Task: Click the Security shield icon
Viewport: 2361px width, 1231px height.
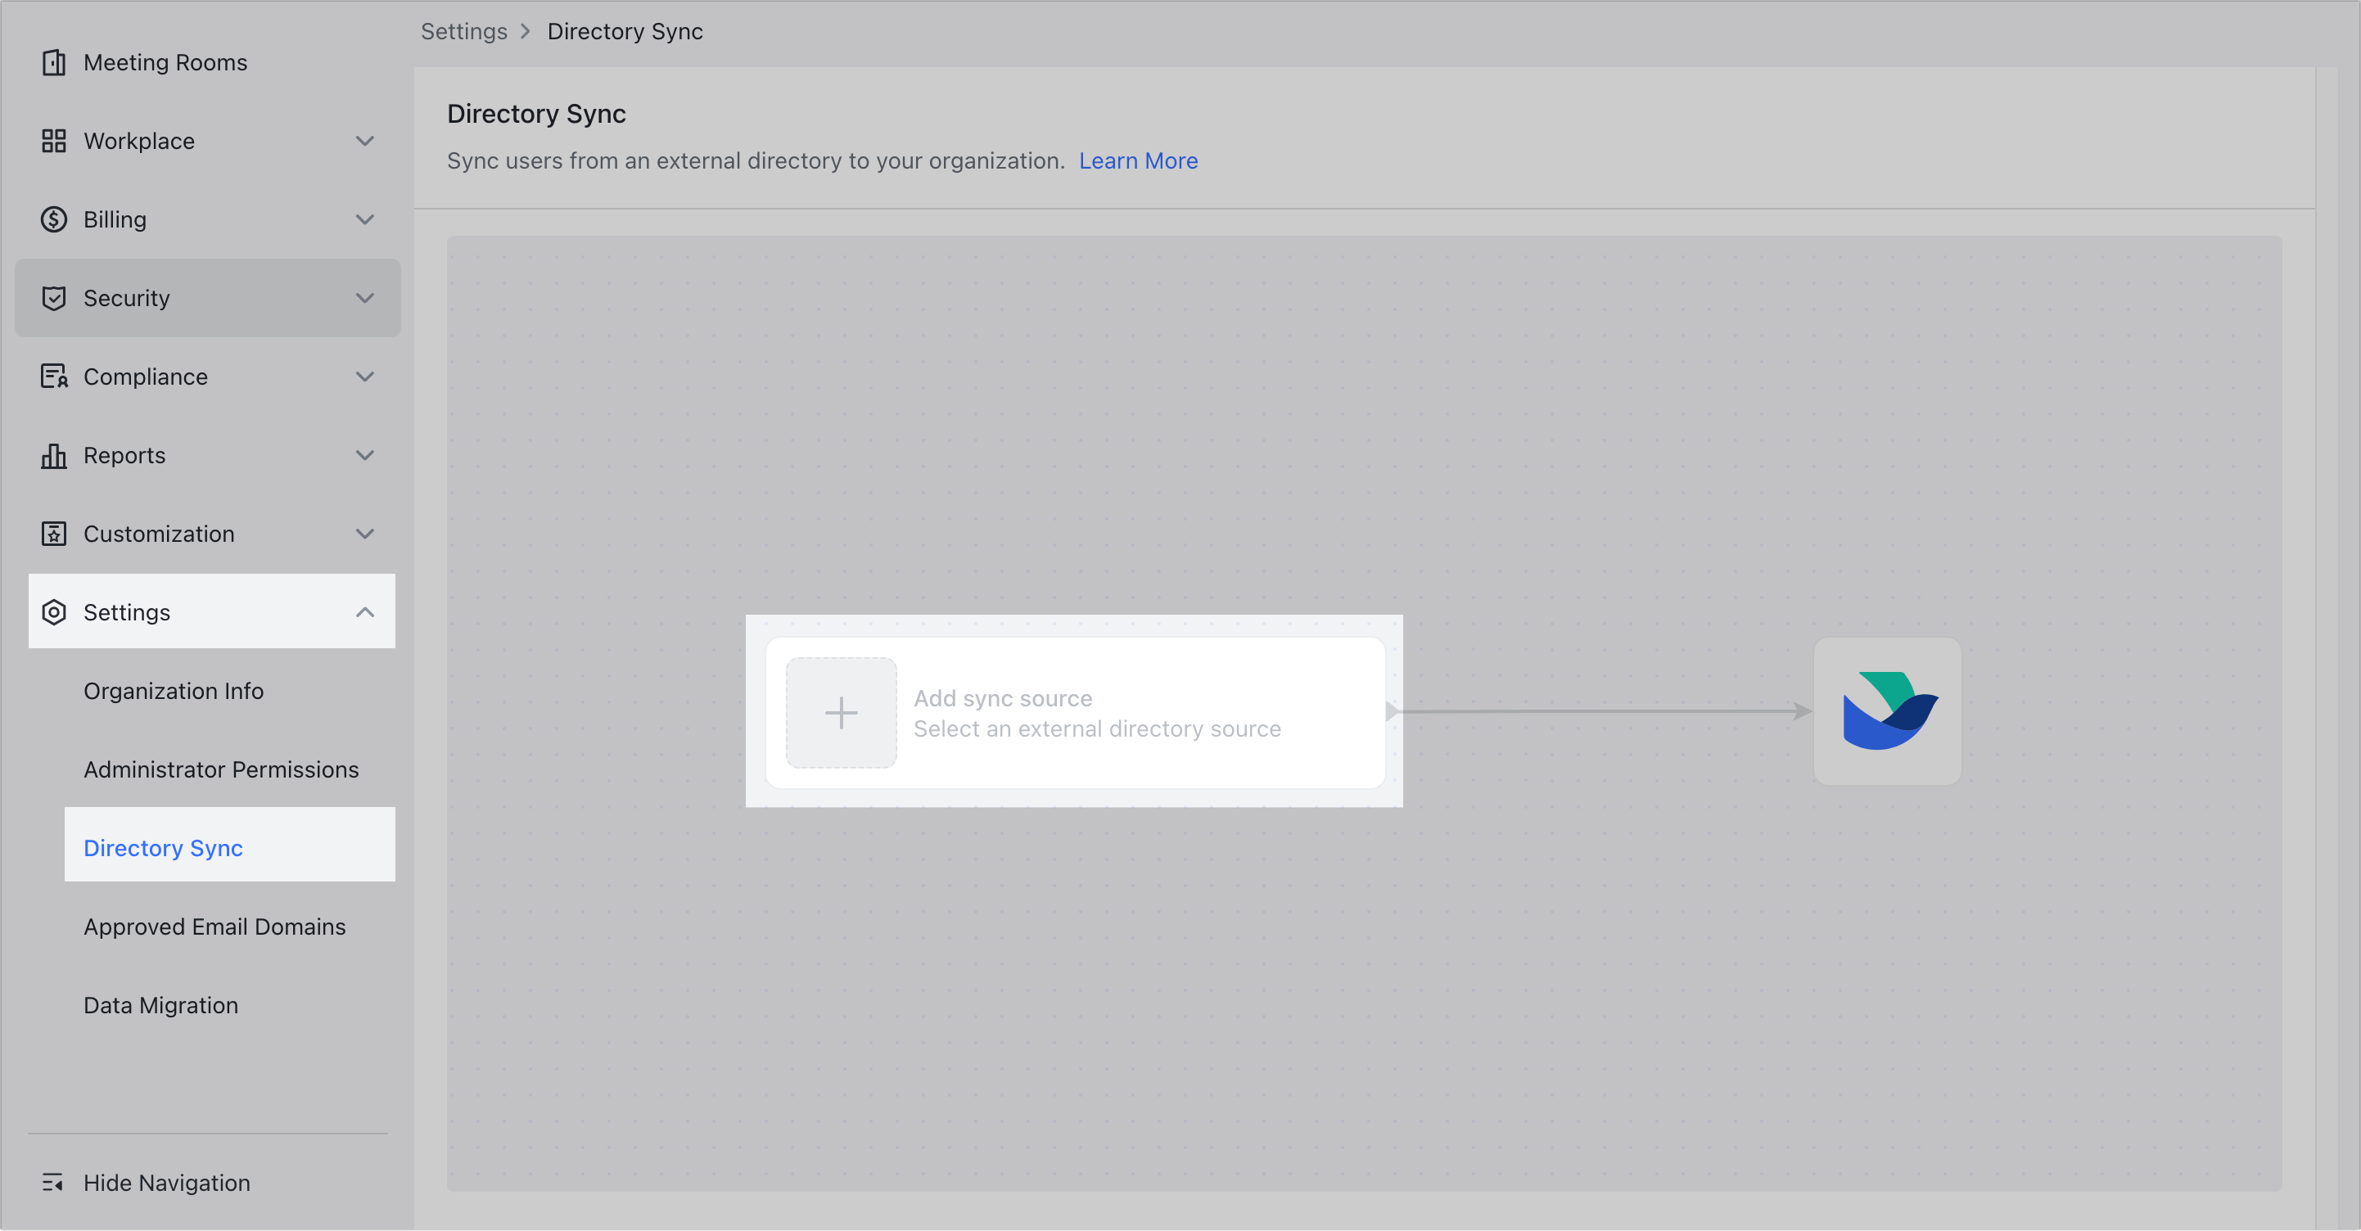Action: [54, 298]
